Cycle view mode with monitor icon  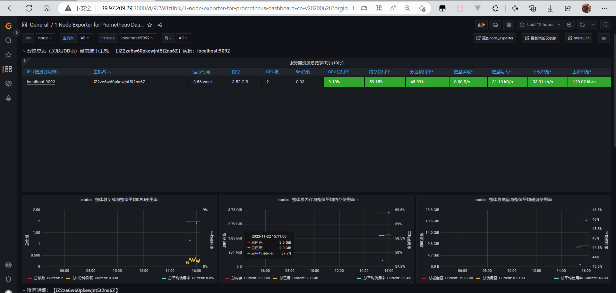pos(606,25)
